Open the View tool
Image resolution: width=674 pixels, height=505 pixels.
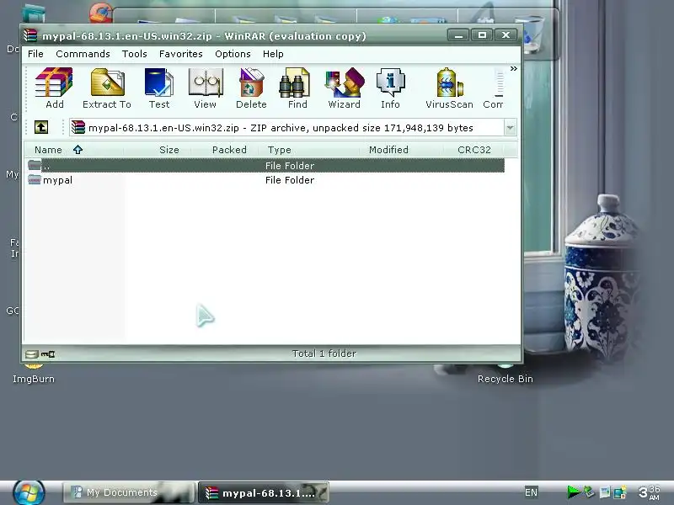[205, 88]
